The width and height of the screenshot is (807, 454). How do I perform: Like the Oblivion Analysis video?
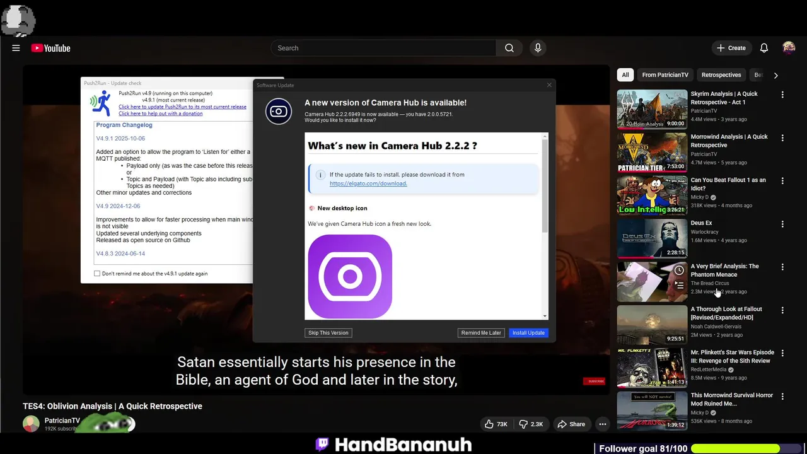[496, 424]
